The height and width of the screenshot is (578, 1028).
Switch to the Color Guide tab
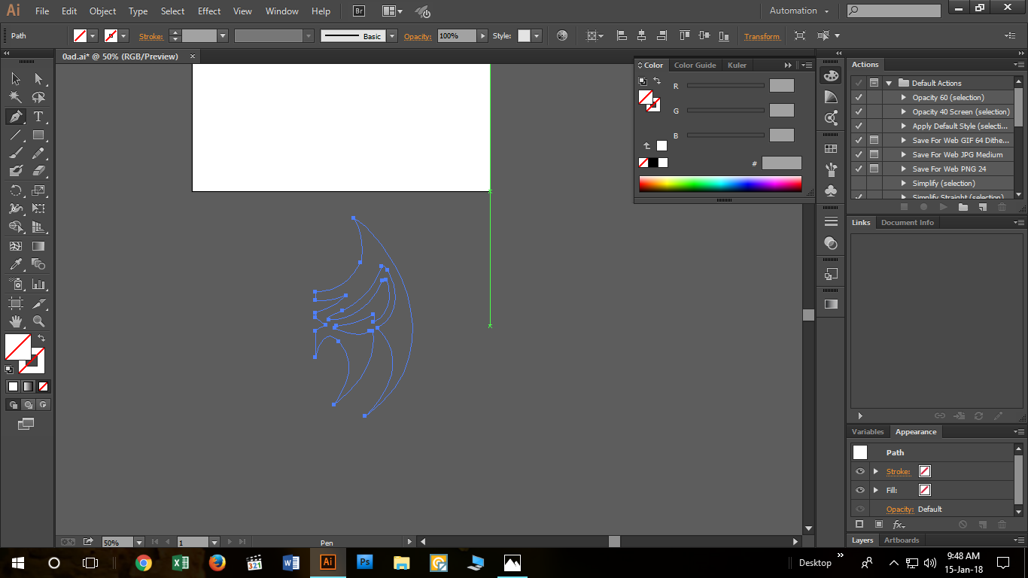click(x=695, y=65)
